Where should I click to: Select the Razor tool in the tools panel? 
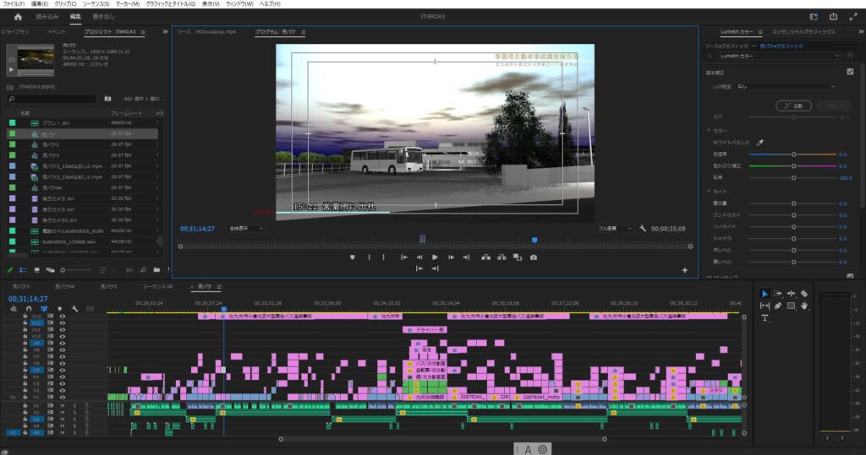tap(804, 294)
